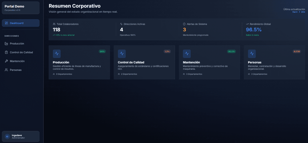Click 'Gestión eficiente de líneas de manufactura' description
The height and width of the screenshot is (143, 308).
(x=77, y=68)
